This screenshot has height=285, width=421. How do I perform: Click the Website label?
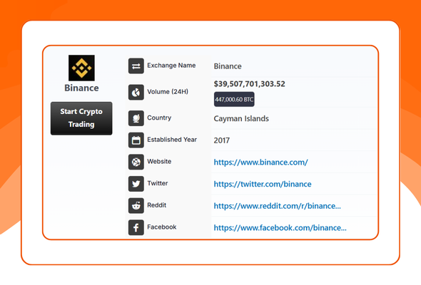[x=159, y=162]
